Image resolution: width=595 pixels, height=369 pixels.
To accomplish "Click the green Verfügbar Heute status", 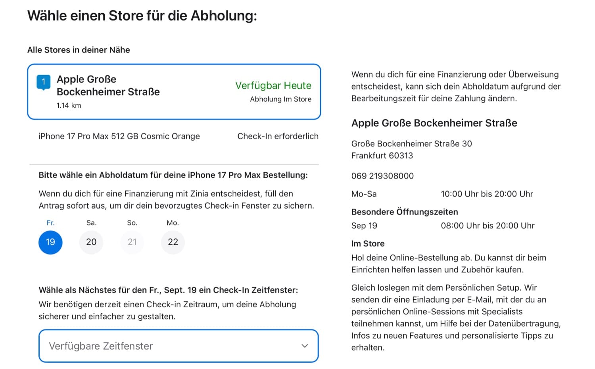I will [273, 86].
